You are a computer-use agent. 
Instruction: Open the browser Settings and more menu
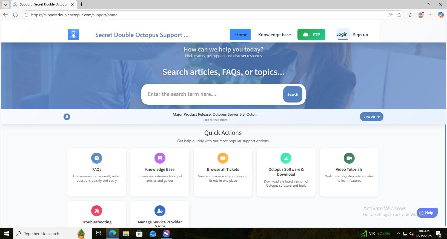pos(431,15)
